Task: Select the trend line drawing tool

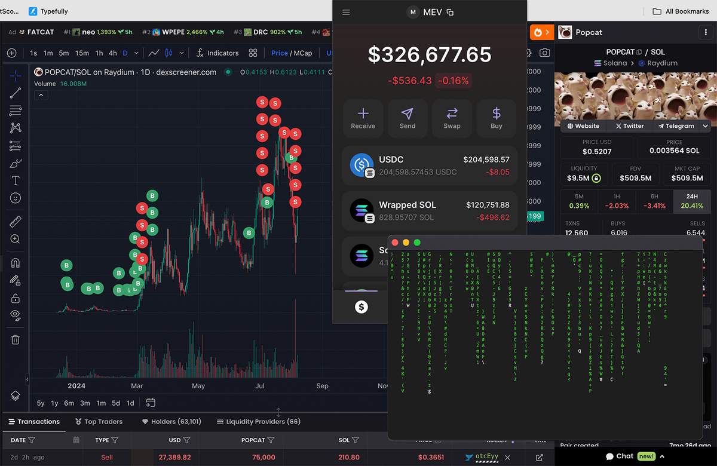Action: tap(16, 93)
